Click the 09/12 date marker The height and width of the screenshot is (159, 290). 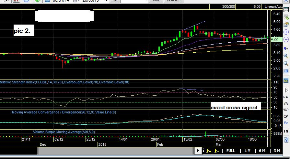(x=59, y=139)
